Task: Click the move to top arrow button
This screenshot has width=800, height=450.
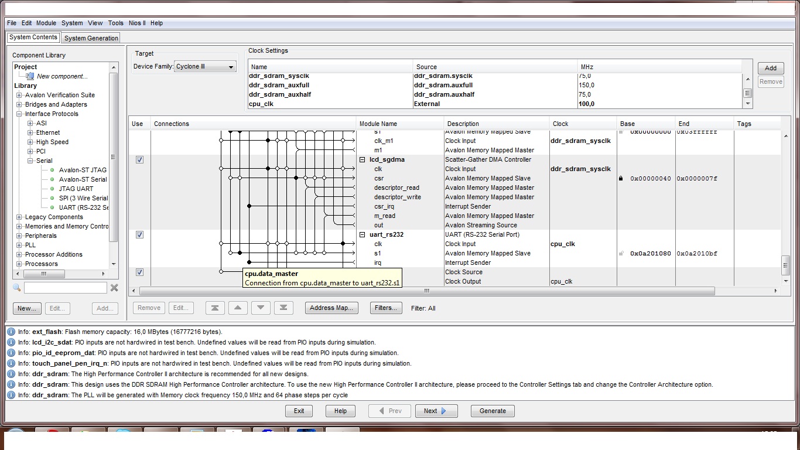Action: click(x=215, y=308)
